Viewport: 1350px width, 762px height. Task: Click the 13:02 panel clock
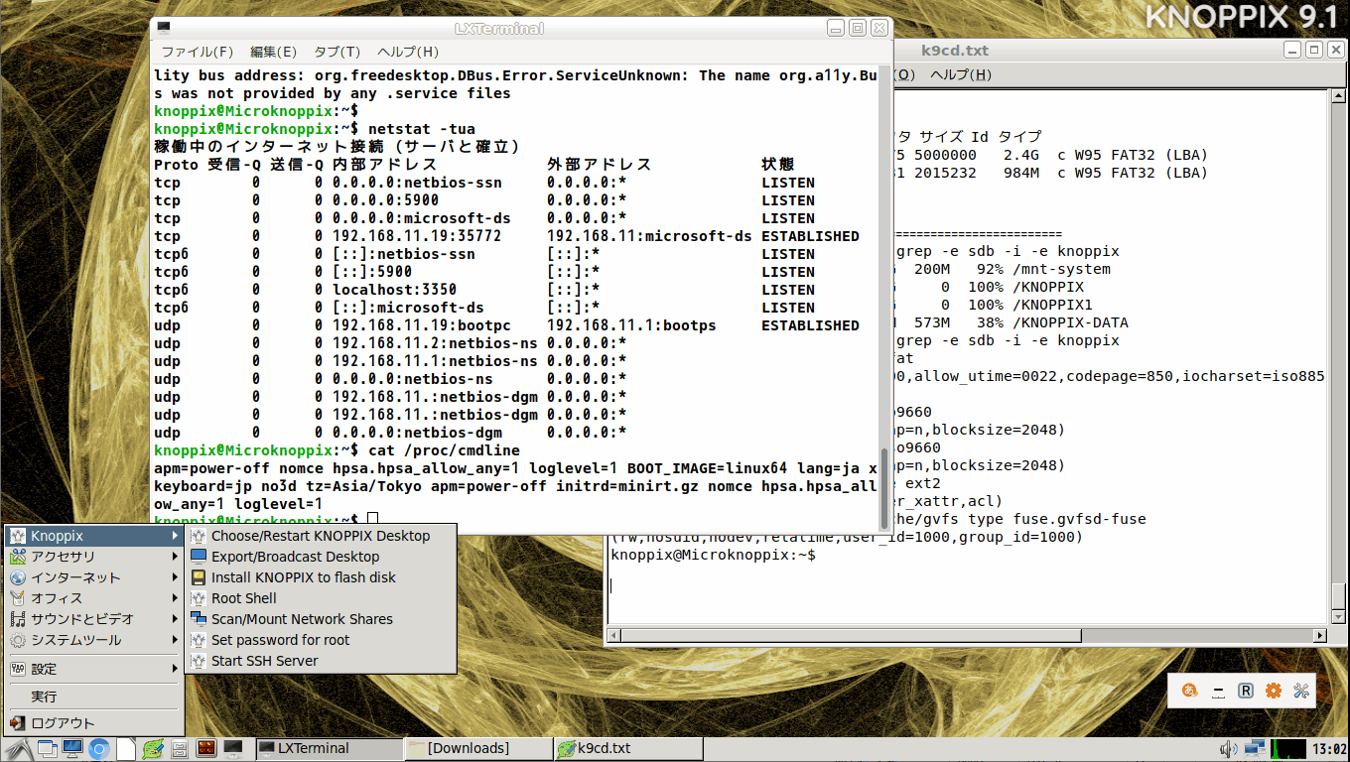[1328, 749]
